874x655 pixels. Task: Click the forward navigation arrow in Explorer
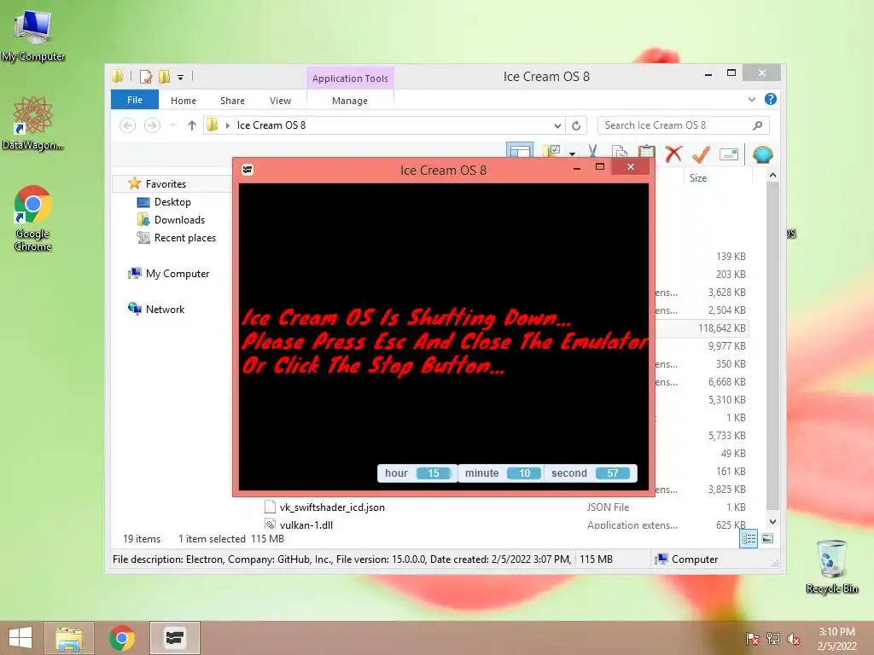[x=152, y=125]
